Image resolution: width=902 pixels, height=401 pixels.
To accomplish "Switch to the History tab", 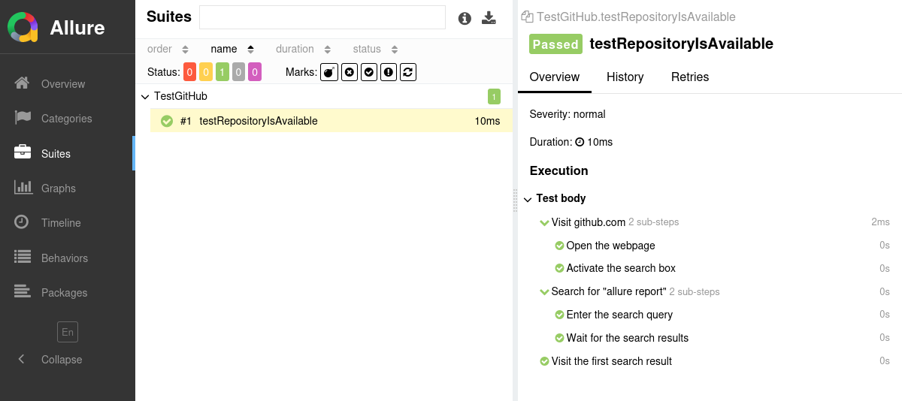I will 625,77.
